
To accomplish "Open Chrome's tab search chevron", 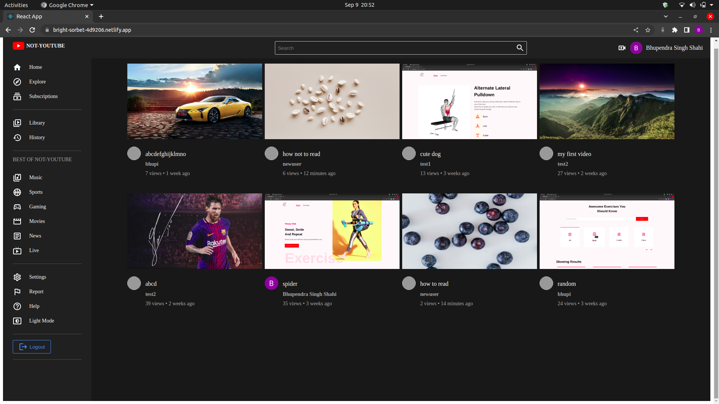I will [x=666, y=16].
